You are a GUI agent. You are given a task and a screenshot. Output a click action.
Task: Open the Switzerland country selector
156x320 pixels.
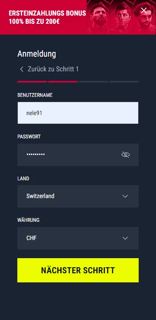coord(78,196)
